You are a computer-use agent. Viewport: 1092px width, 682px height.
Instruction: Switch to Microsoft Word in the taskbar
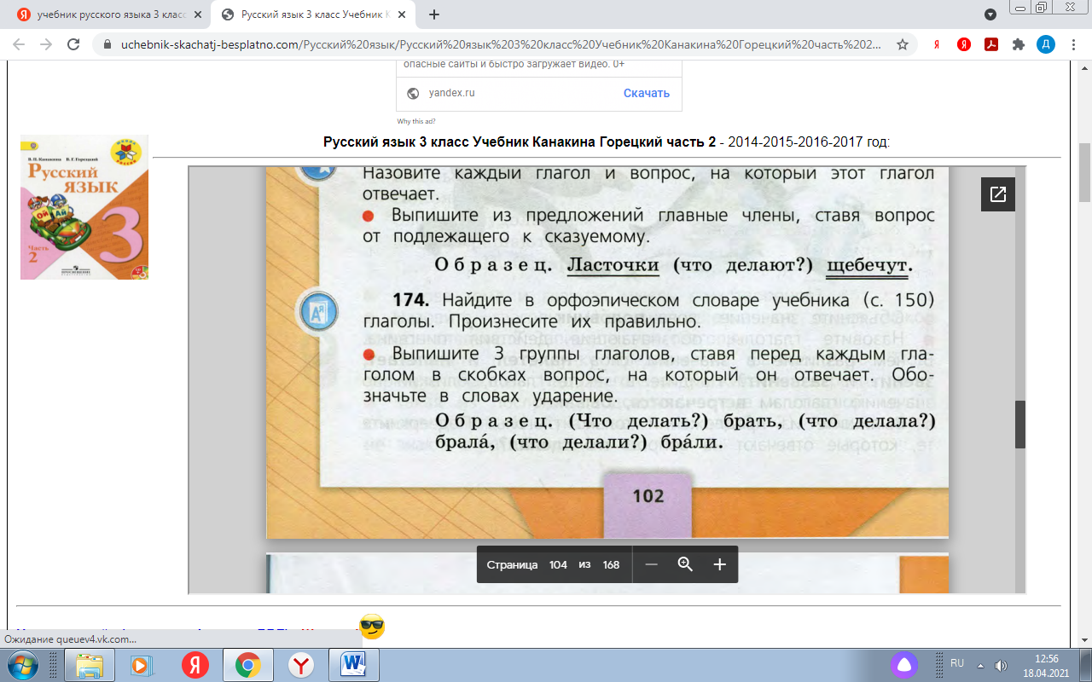pyautogui.click(x=352, y=665)
